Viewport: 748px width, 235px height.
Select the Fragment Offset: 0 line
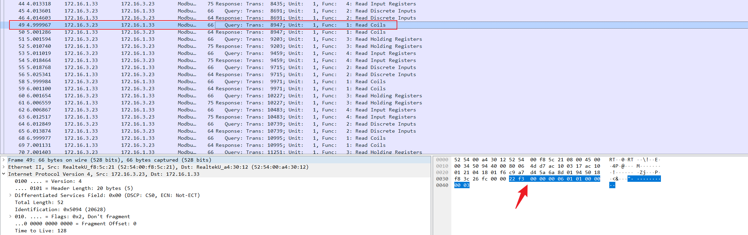click(x=75, y=224)
